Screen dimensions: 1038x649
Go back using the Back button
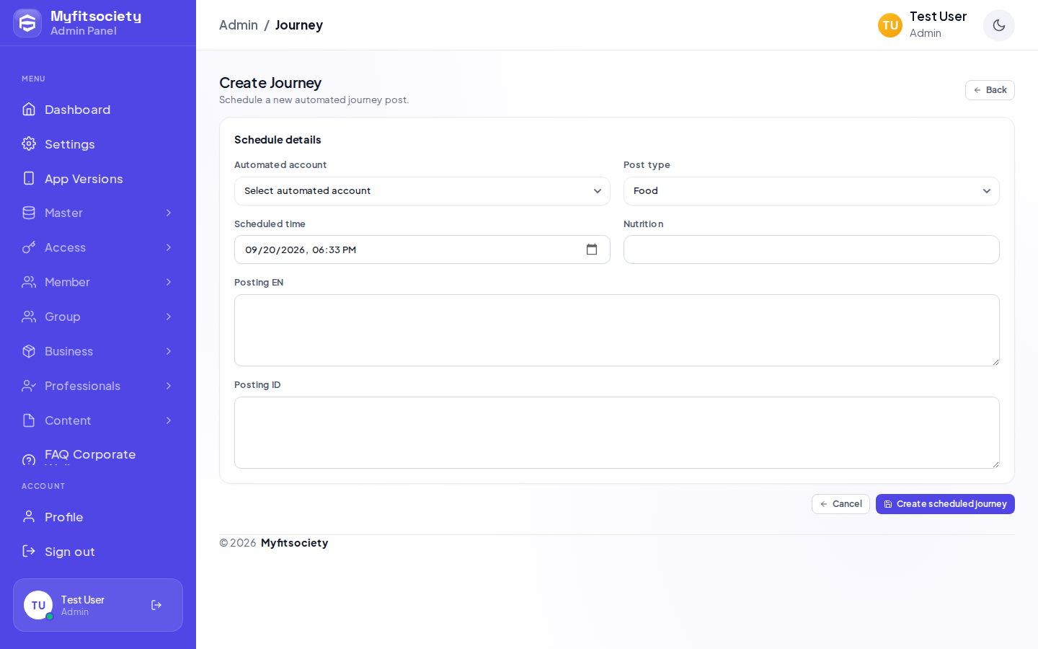pyautogui.click(x=990, y=90)
